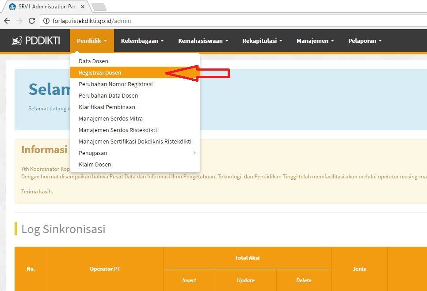This screenshot has width=427, height=291.
Task: Open the Rekapitulasi dropdown
Action: coord(262,40)
